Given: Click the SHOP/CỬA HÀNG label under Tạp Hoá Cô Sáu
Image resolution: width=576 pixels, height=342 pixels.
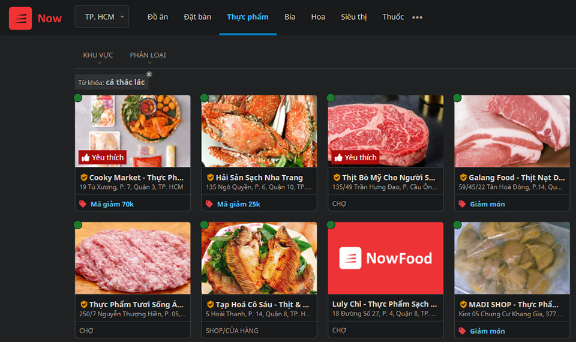Looking at the screenshot, I should pyautogui.click(x=232, y=331).
